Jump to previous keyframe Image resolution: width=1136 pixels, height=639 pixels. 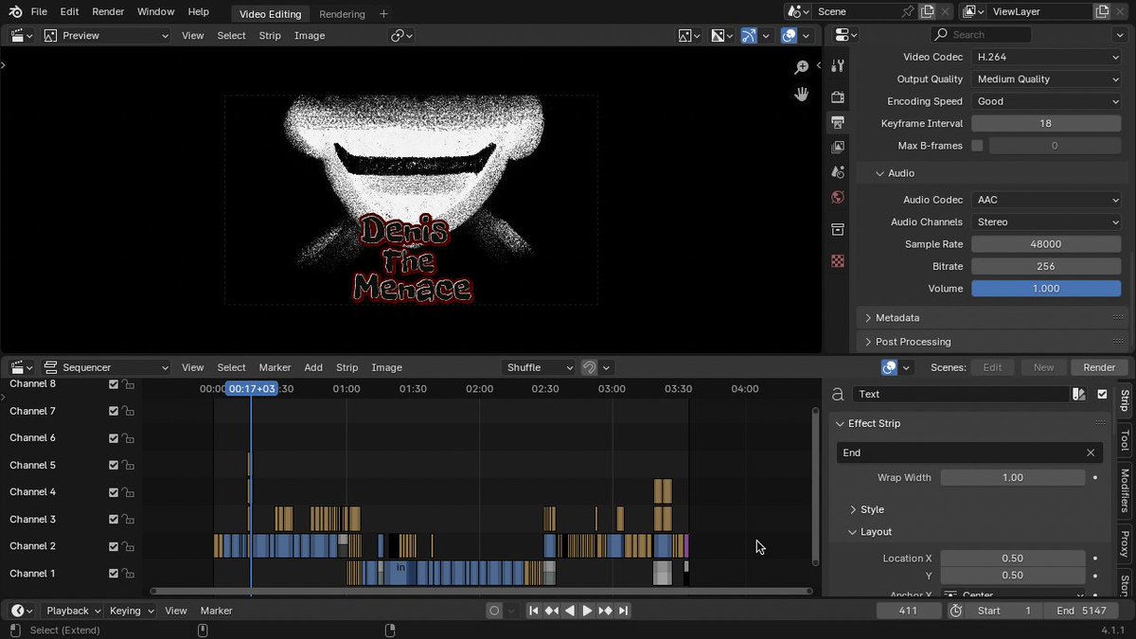tap(552, 611)
